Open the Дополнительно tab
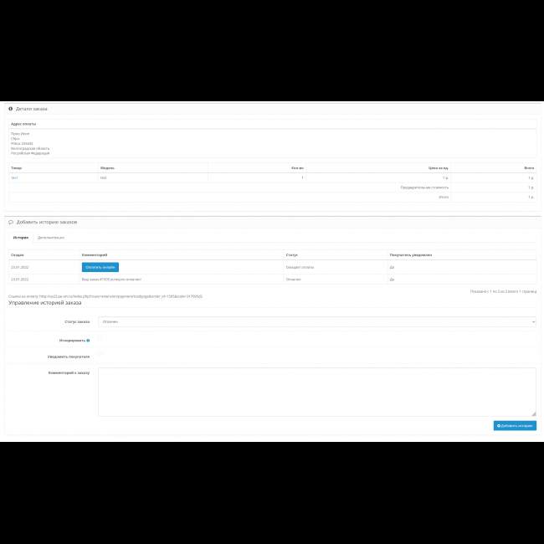 point(50,238)
